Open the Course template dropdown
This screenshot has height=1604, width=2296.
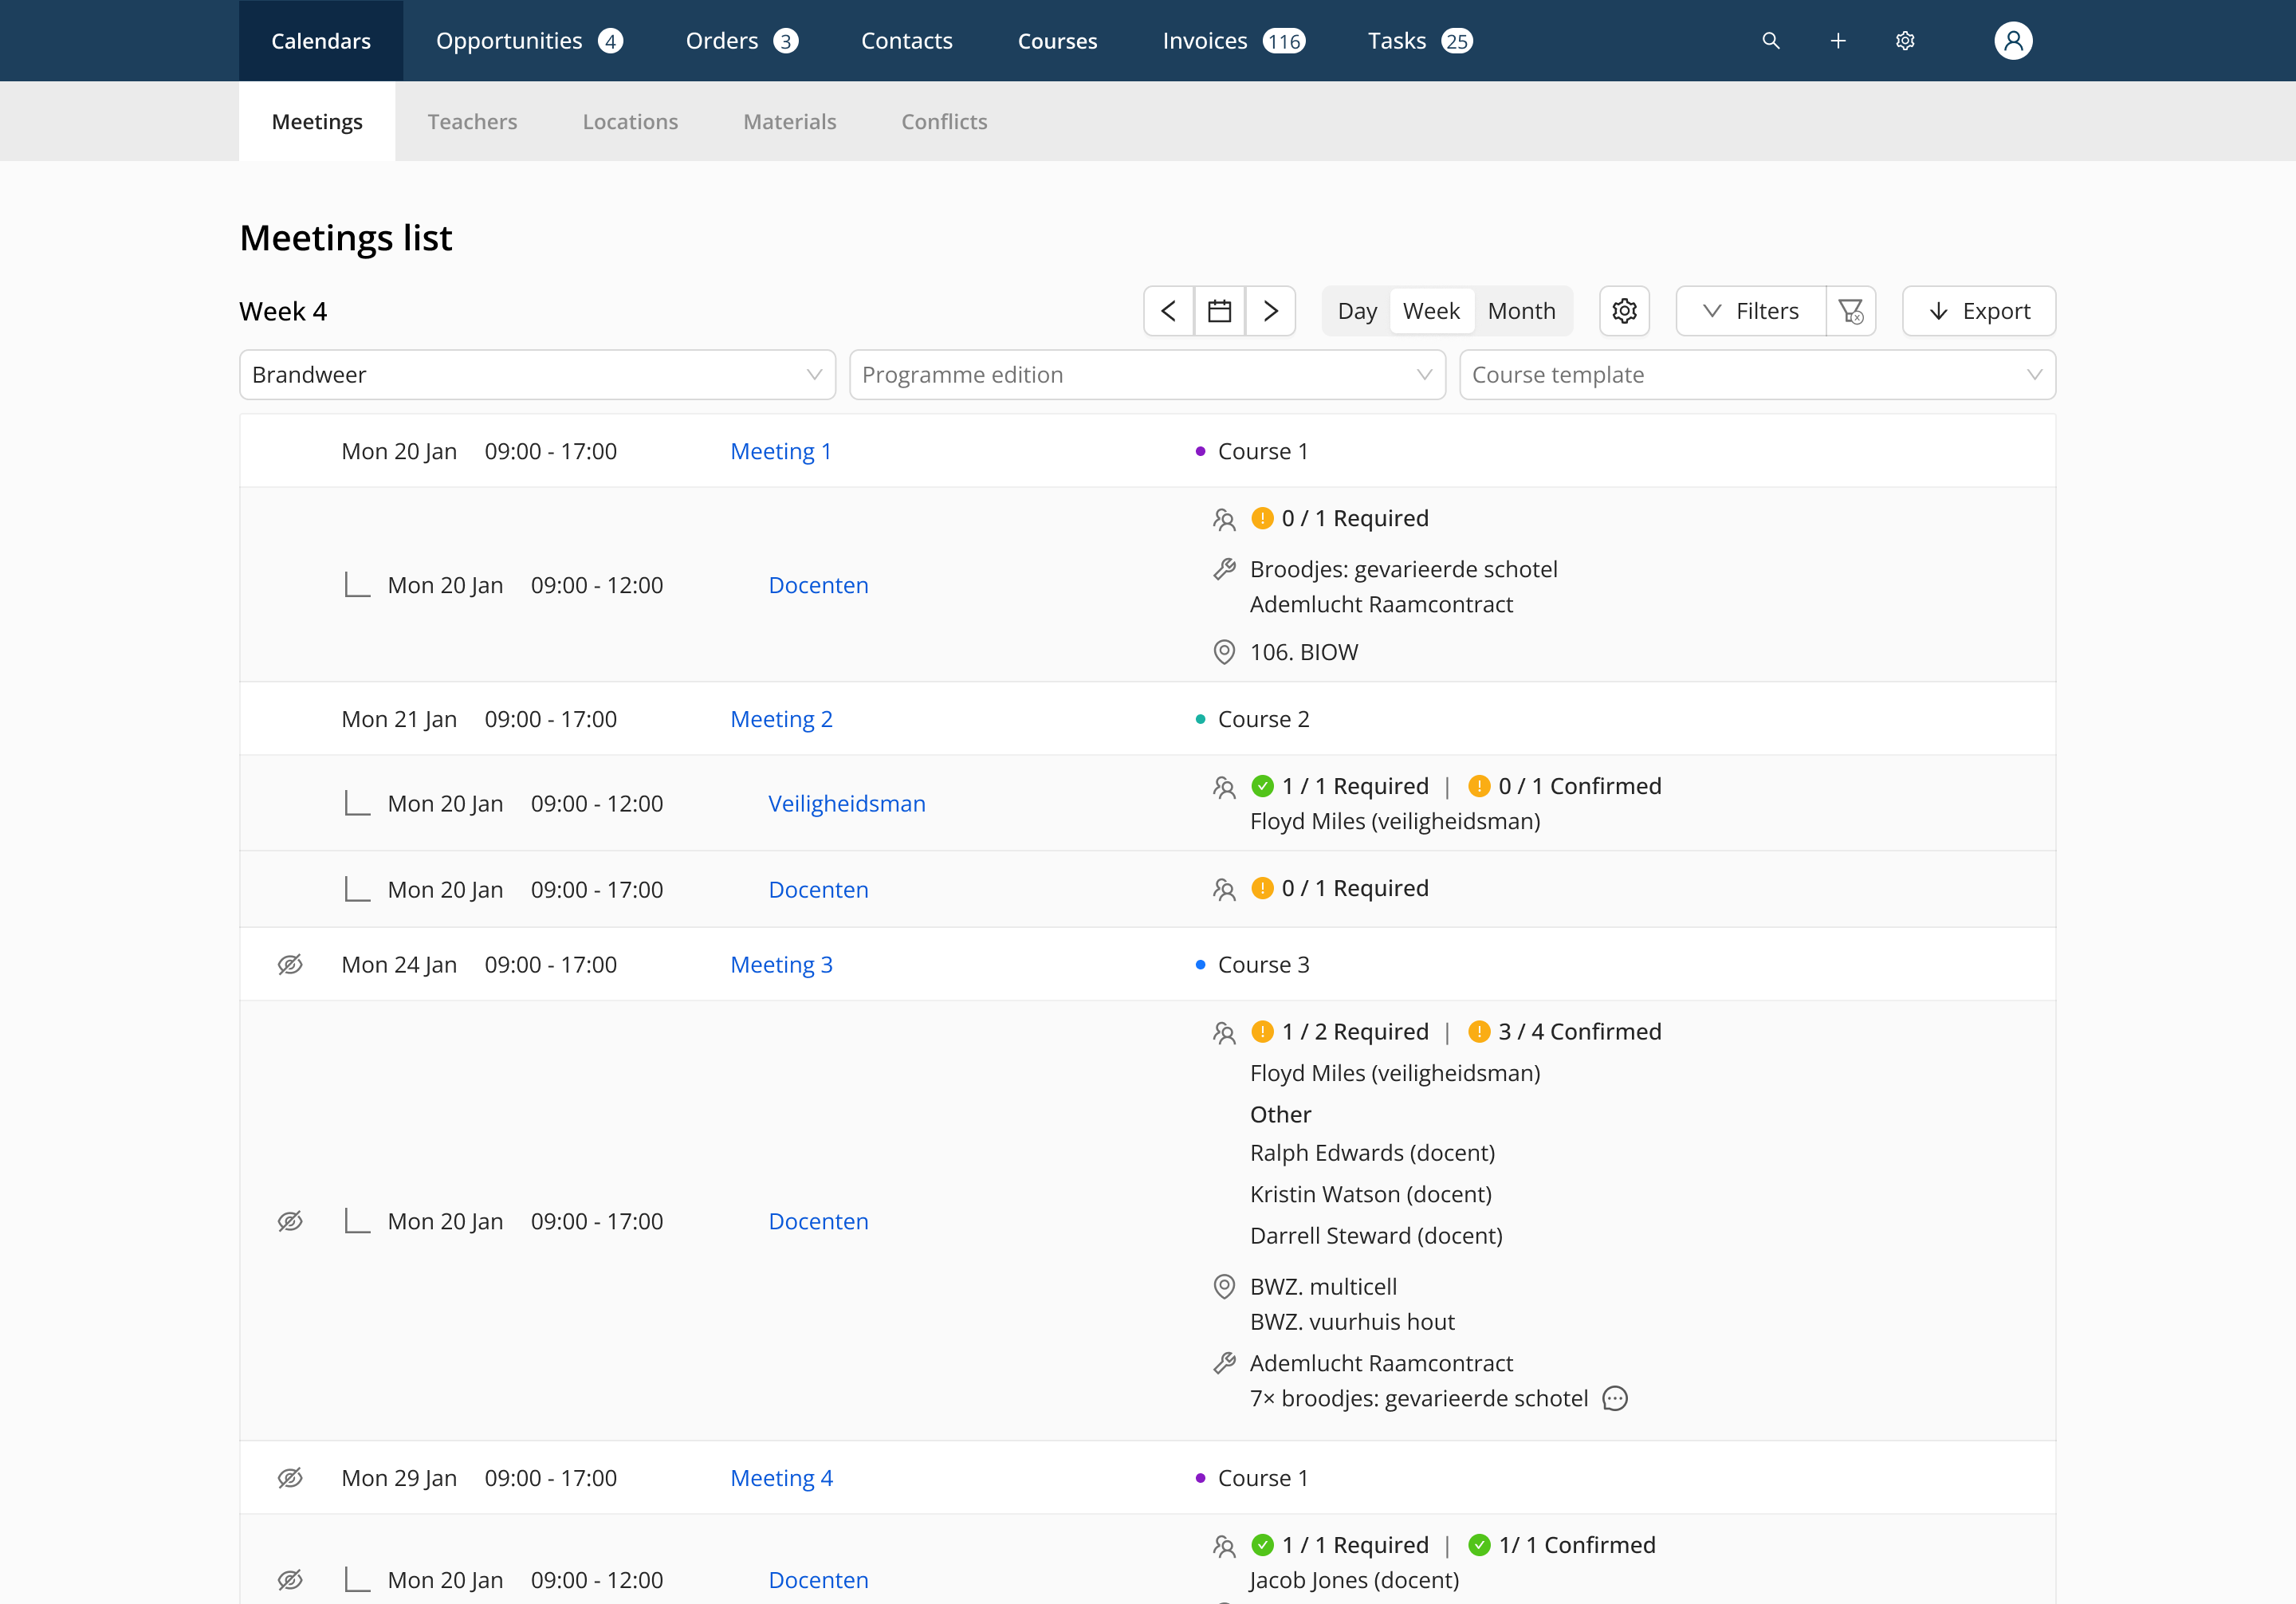coord(1757,375)
